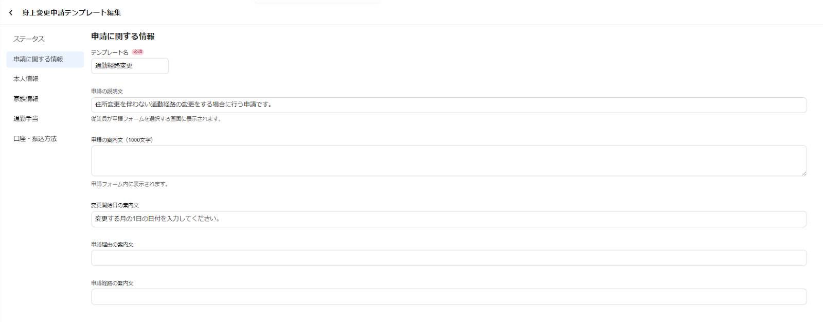Click the 申請に関する情報 heading
This screenshot has height=322, width=823.
click(x=123, y=37)
